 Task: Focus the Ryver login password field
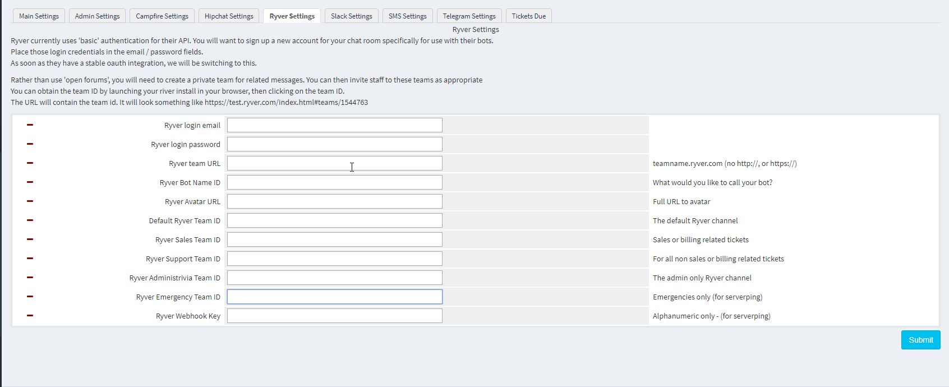335,144
